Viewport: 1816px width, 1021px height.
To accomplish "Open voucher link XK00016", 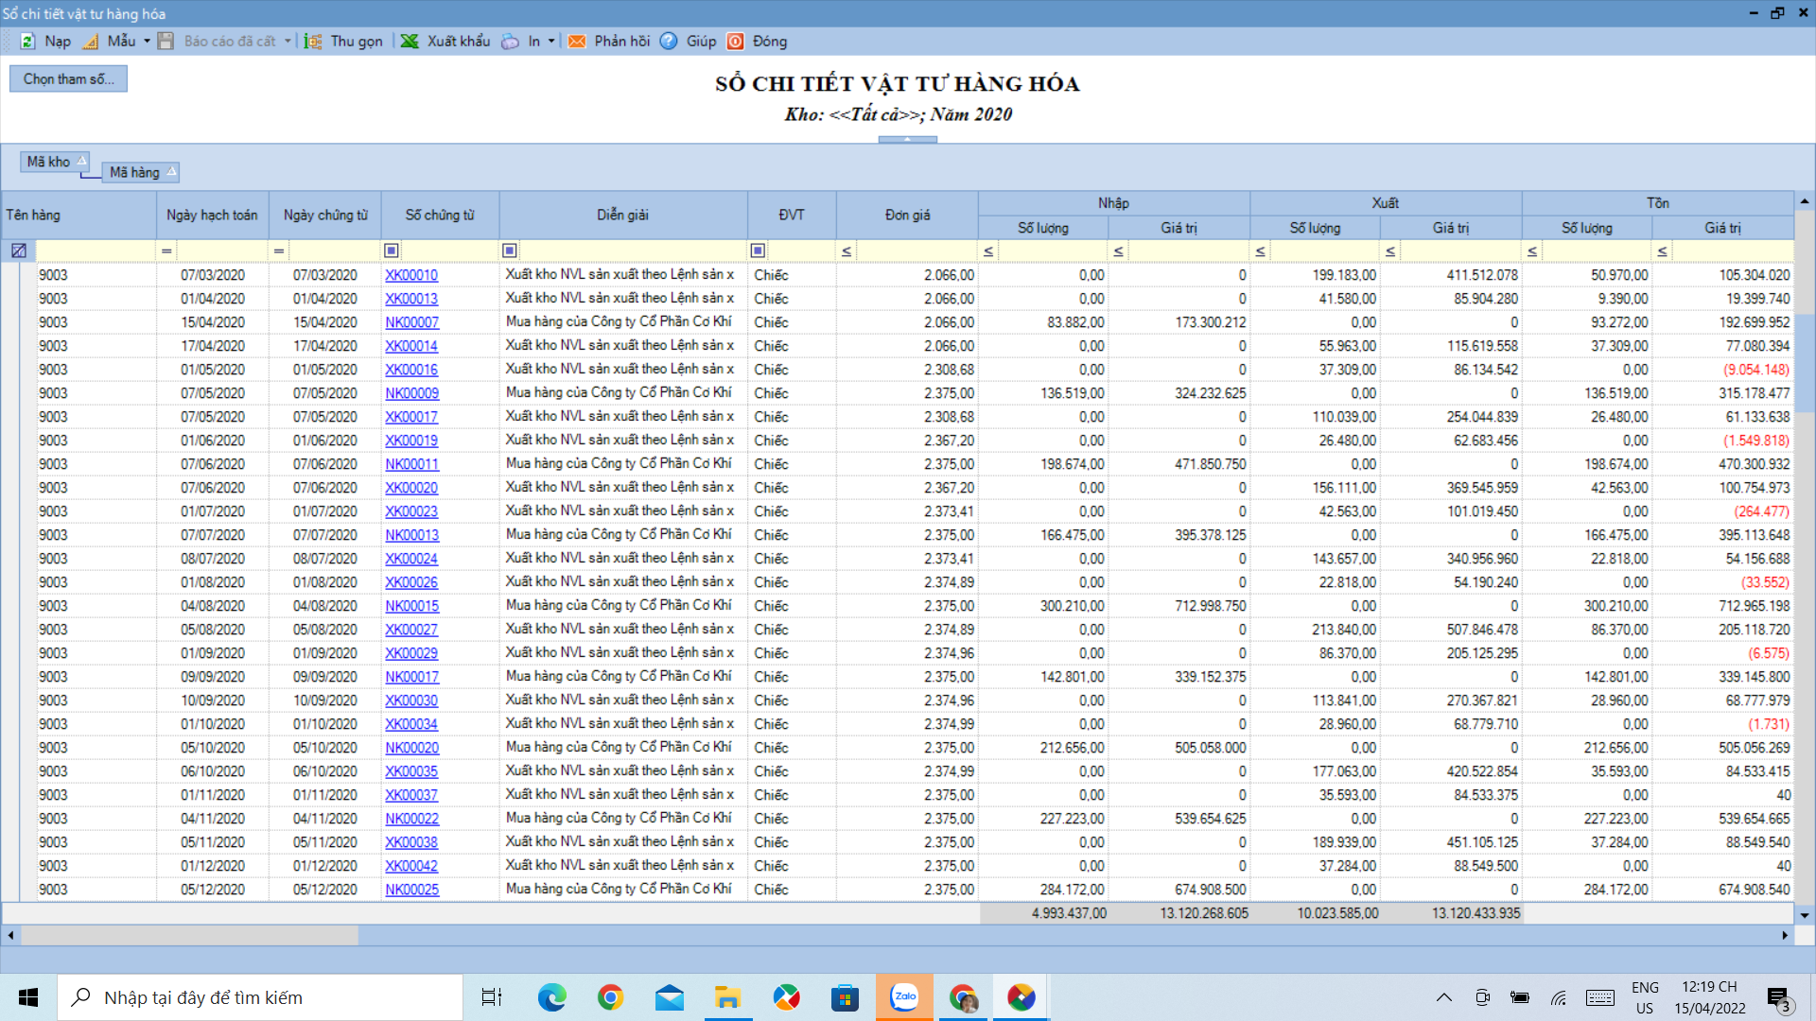I will (411, 370).
